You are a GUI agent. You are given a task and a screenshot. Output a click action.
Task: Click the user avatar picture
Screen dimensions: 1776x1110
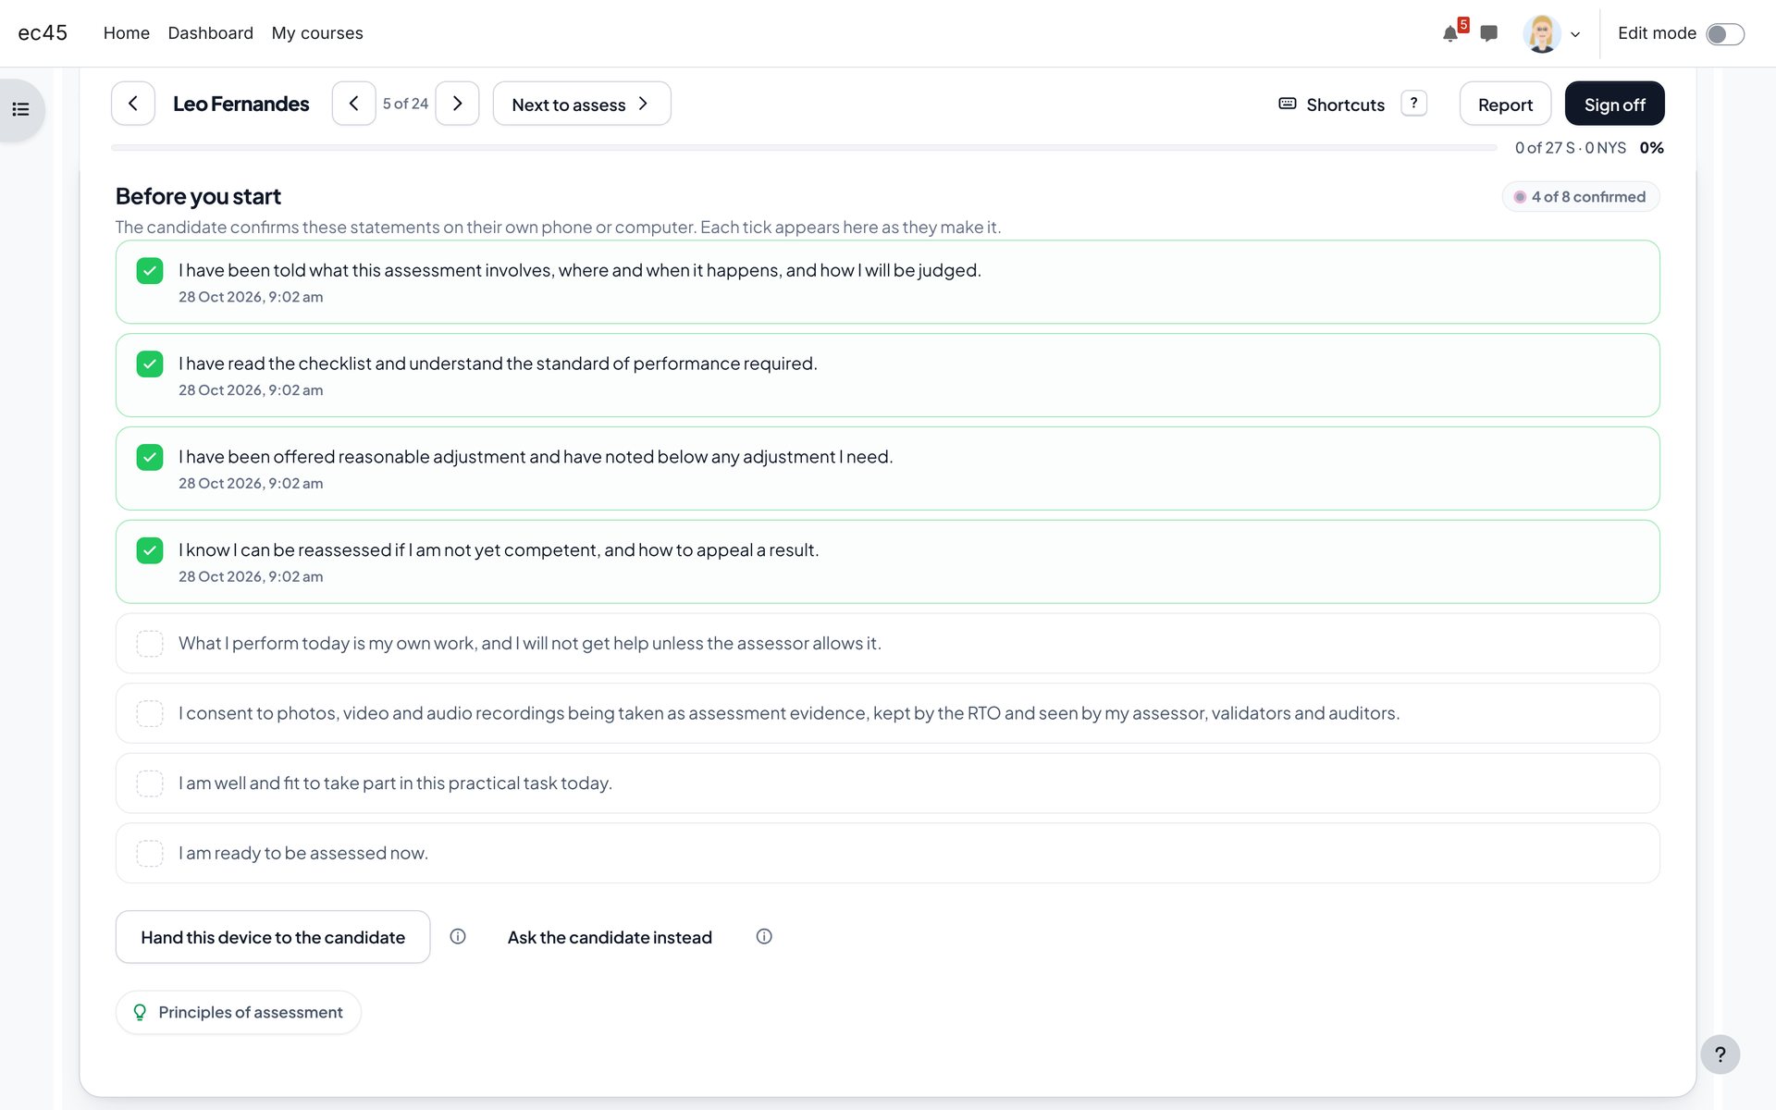pyautogui.click(x=1541, y=33)
